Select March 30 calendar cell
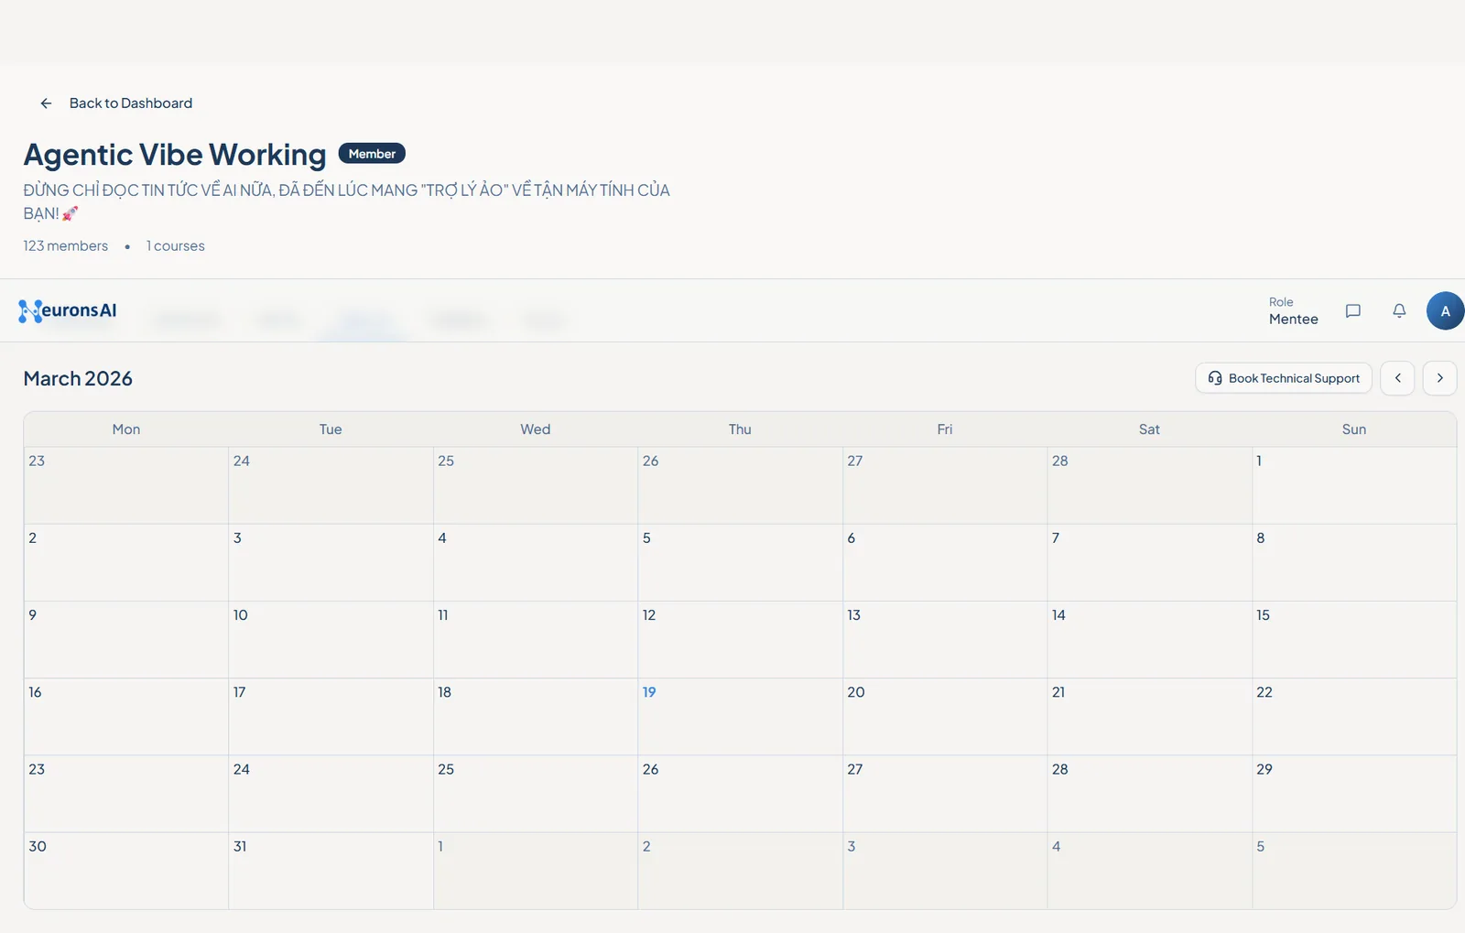1465x933 pixels. click(126, 871)
